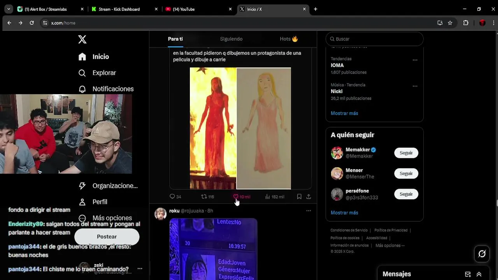The width and height of the screenshot is (498, 280).
Task: Follow Memakker
Action: [406, 153]
